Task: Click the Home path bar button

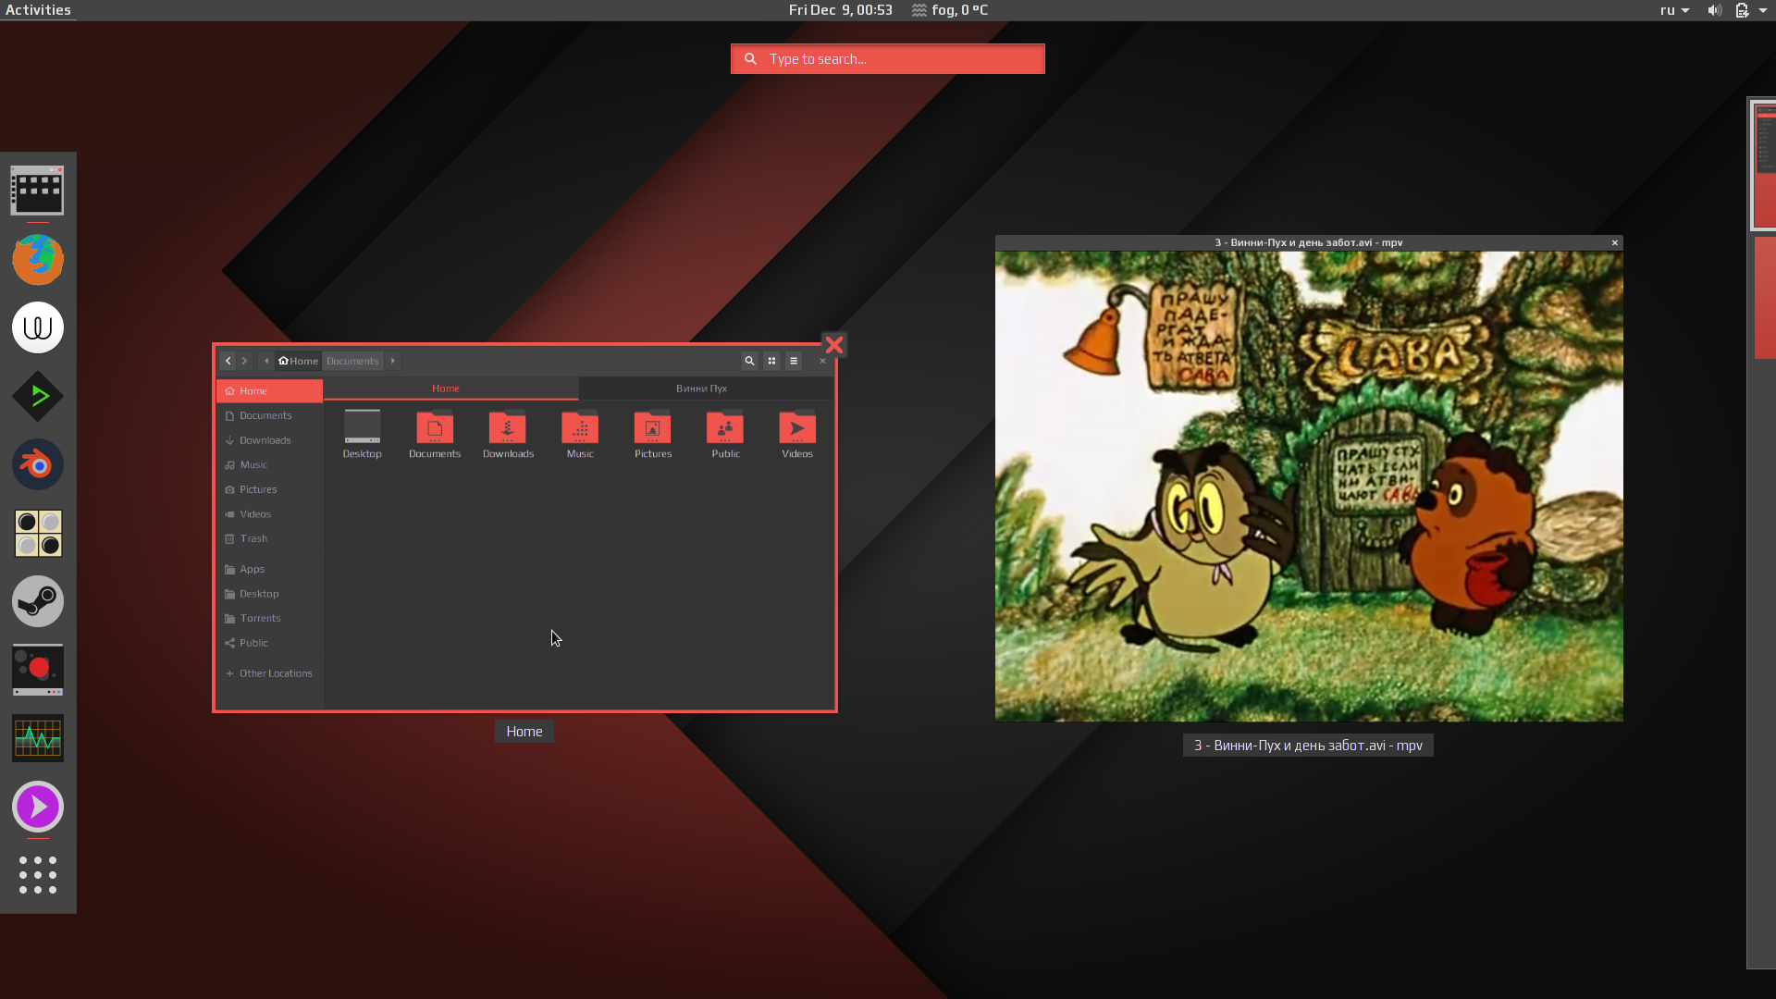Action: [298, 361]
